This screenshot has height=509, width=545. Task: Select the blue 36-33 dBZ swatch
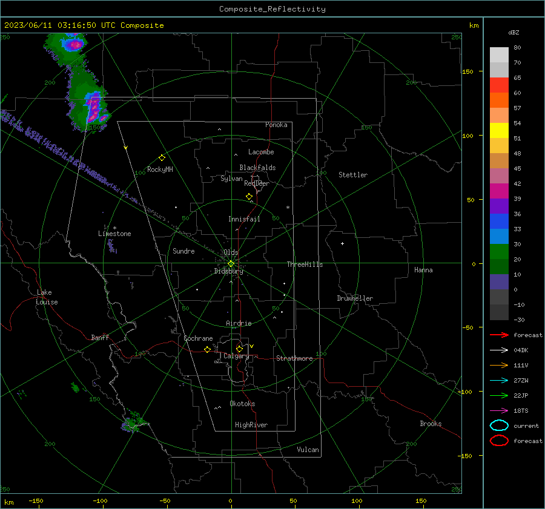click(499, 222)
